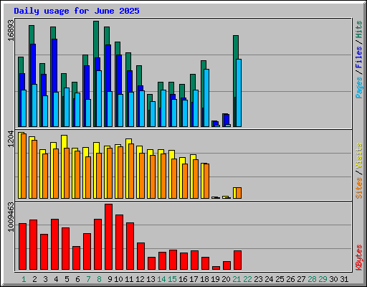Click day label 5 on the x-axis
Viewport: 367px width, 287px height.
pos(67,279)
